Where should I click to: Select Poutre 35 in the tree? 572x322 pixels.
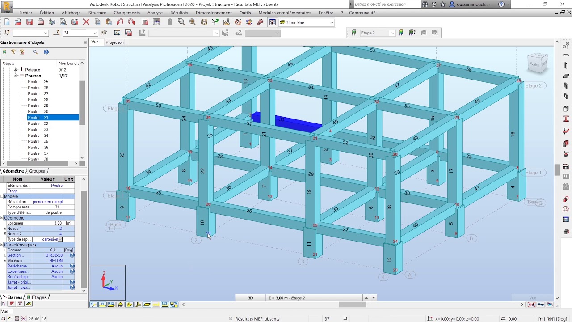pos(38,141)
